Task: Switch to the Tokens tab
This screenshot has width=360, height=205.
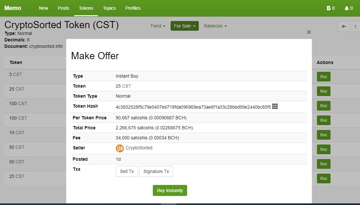Action: [x=86, y=8]
